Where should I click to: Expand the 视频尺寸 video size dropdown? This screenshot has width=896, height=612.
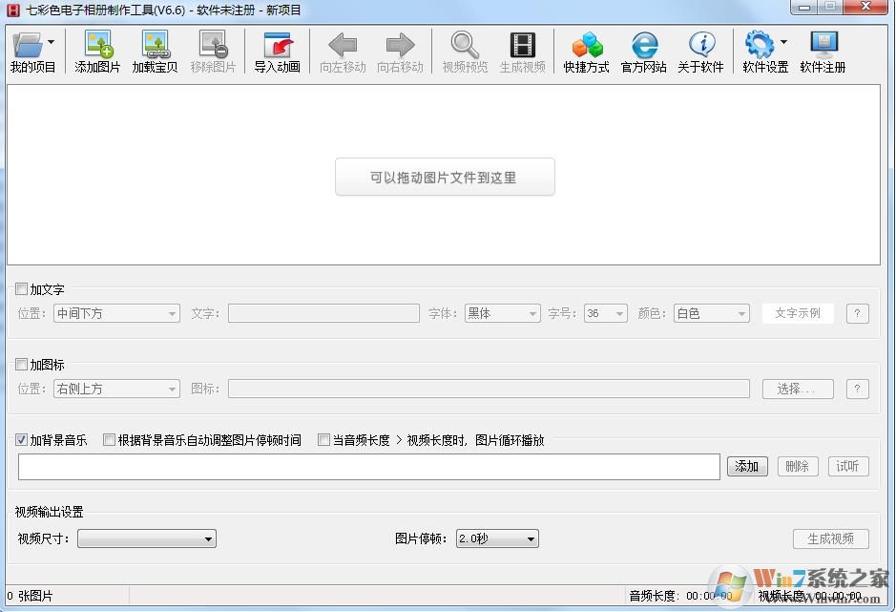146,538
